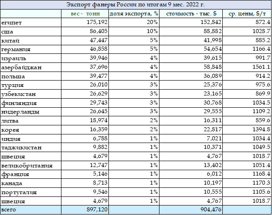Click the '%' sign in the share header
This screenshot has width=272, height=215.
click(155, 14)
